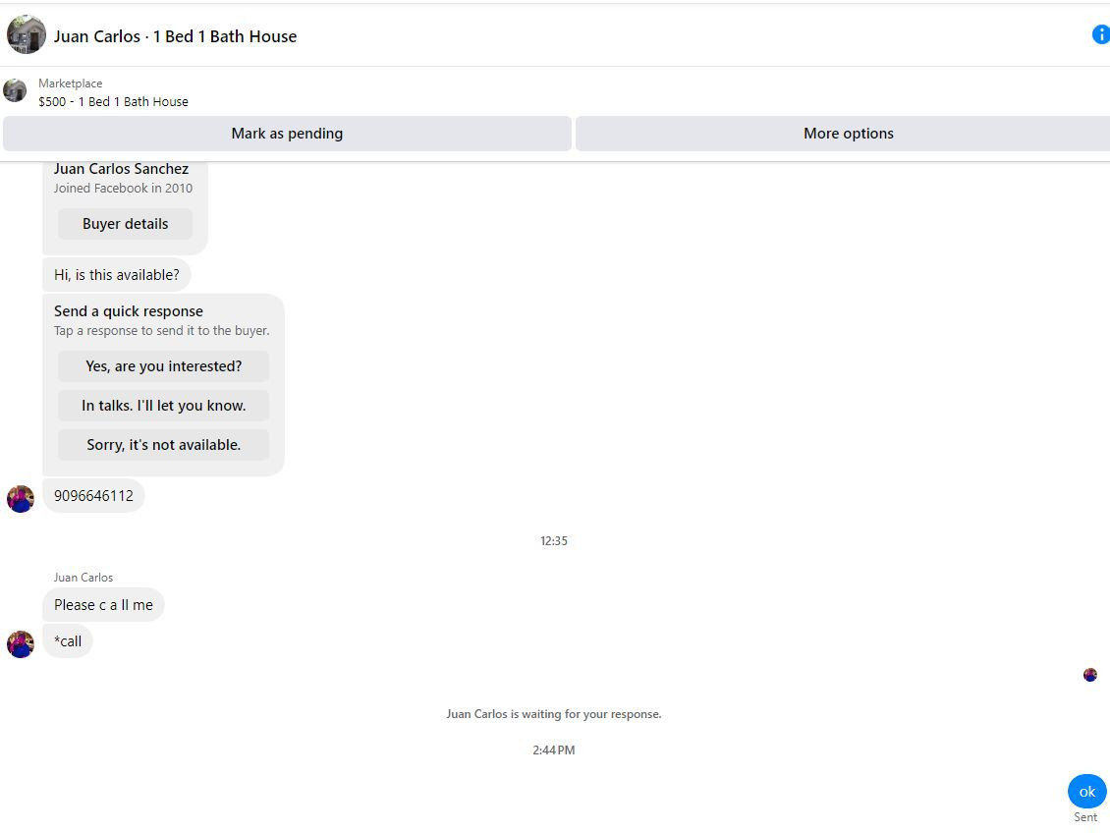Click the Juan Carlos Sanchez profile name

121,168
